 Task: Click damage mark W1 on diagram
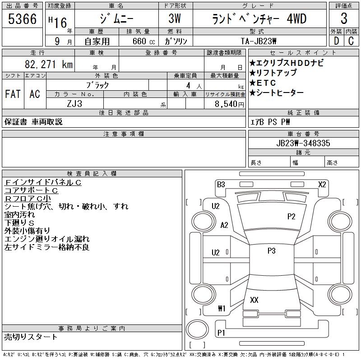point(222,308)
